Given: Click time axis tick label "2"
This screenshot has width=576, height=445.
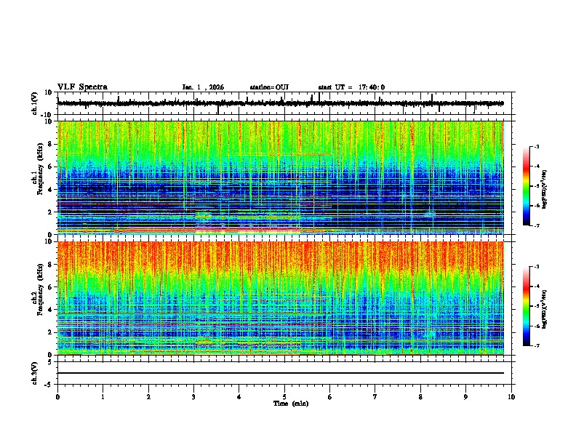Looking at the screenshot, I should click(x=148, y=397).
